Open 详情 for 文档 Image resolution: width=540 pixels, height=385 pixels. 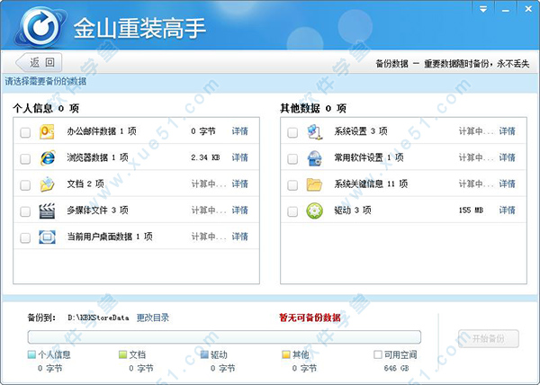[x=239, y=184]
